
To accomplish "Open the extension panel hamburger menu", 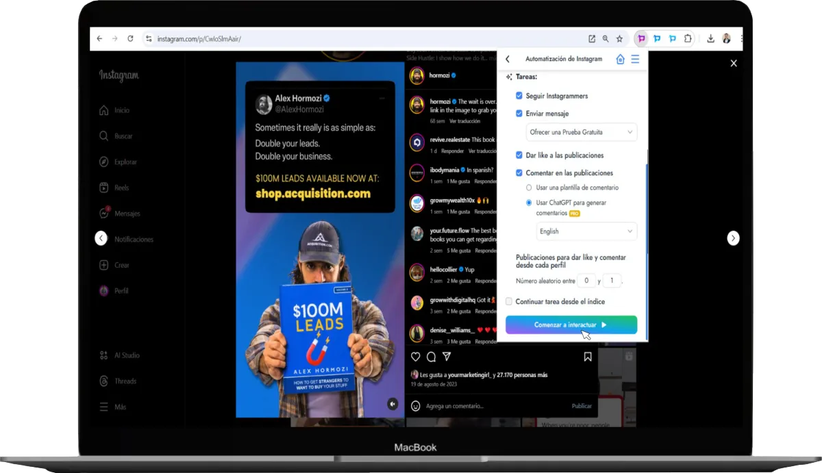I will coord(635,59).
